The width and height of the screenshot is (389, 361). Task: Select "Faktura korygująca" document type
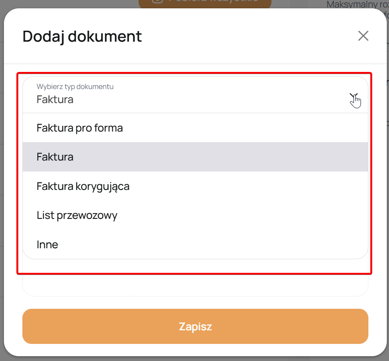[83, 186]
